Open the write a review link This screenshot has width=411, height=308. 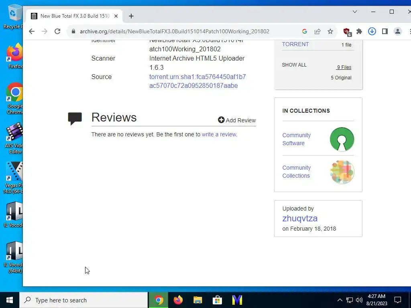[219, 134]
